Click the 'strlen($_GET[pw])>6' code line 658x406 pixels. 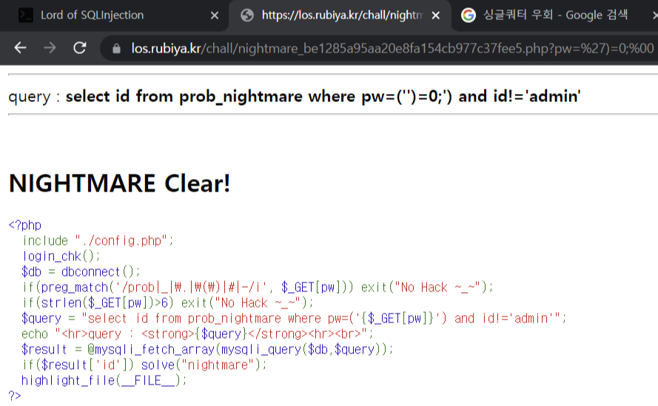click(168, 302)
